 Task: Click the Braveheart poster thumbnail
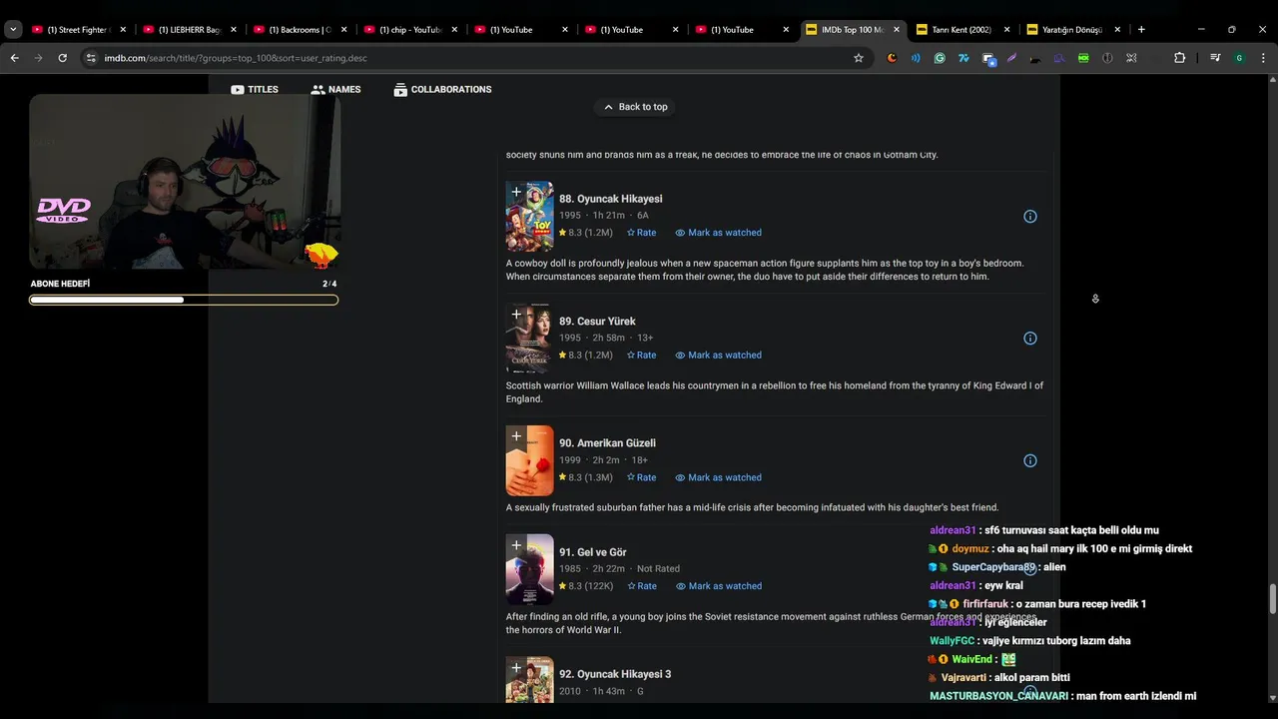(530, 339)
